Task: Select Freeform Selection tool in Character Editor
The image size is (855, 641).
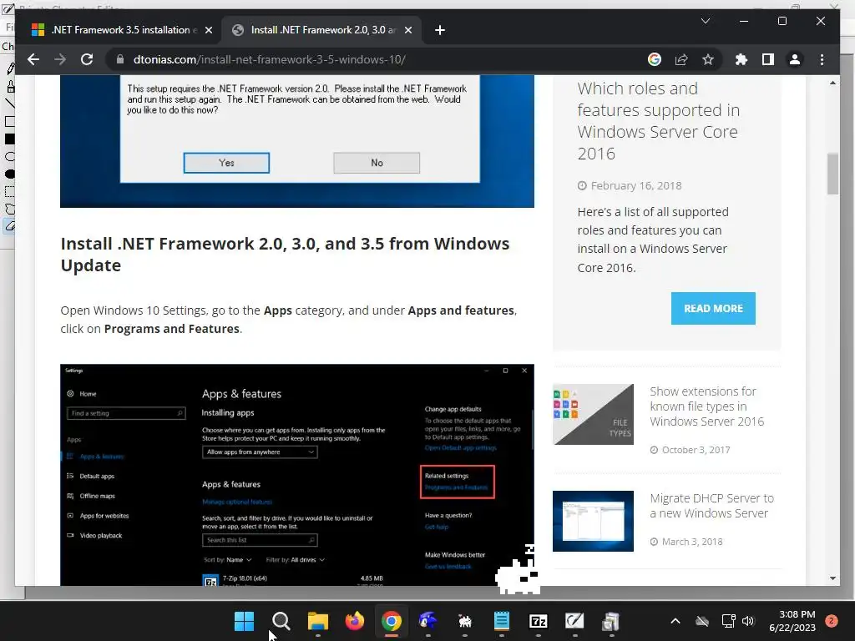Action: pos(10,209)
